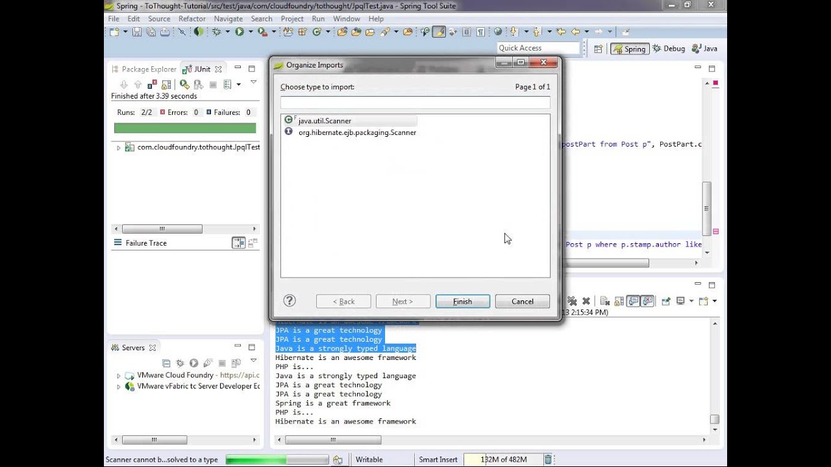Screen dimensions: 831x467
Task: Click Rerun Test icon in JUnit view
Action: point(184,84)
